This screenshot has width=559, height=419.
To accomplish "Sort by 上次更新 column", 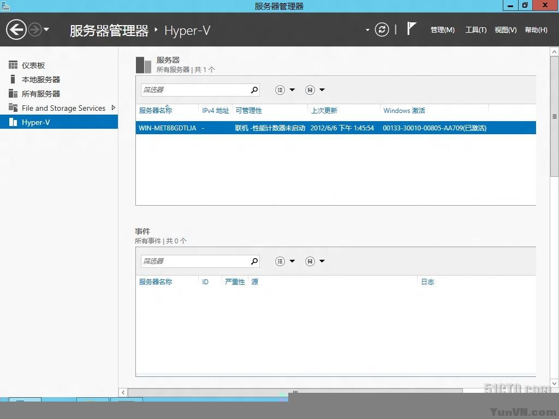I will coord(324,111).
